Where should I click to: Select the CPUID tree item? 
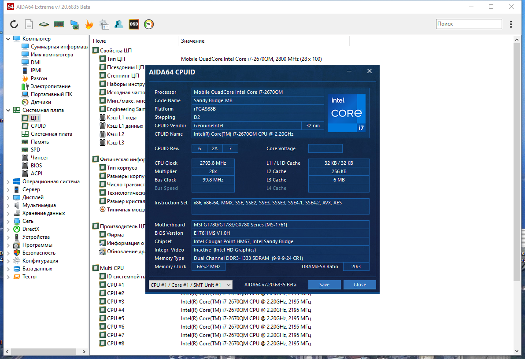(33, 126)
